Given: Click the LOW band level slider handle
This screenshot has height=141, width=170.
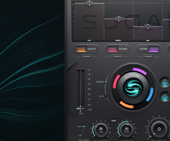Looking at the screenshot, I should pyautogui.click(x=90, y=3).
